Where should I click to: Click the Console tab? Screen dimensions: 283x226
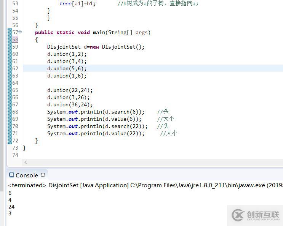click(x=27, y=175)
